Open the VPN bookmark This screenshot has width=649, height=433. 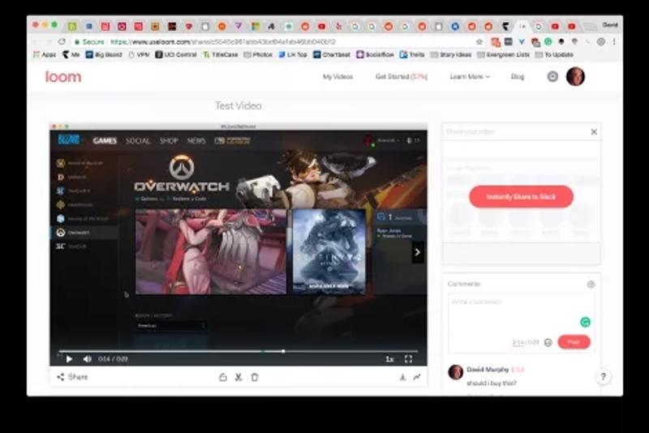tap(139, 54)
